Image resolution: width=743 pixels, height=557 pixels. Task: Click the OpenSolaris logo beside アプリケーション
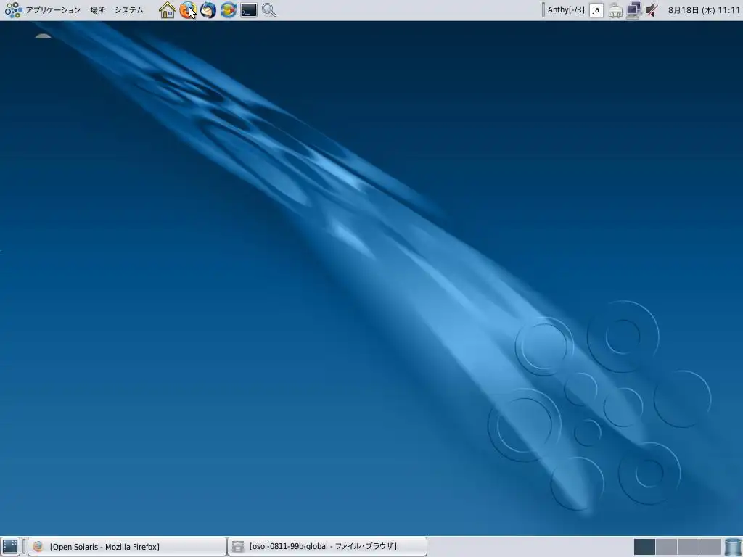click(13, 10)
